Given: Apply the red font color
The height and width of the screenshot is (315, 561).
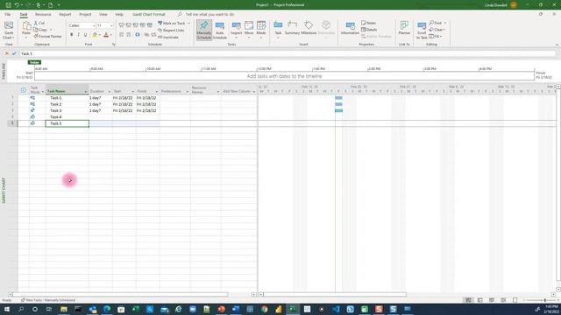Looking at the screenshot, I should 106,35.
